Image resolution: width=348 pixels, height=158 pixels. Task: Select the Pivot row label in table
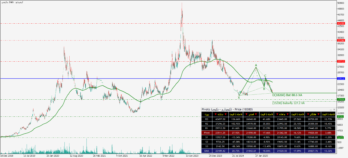point(207,133)
